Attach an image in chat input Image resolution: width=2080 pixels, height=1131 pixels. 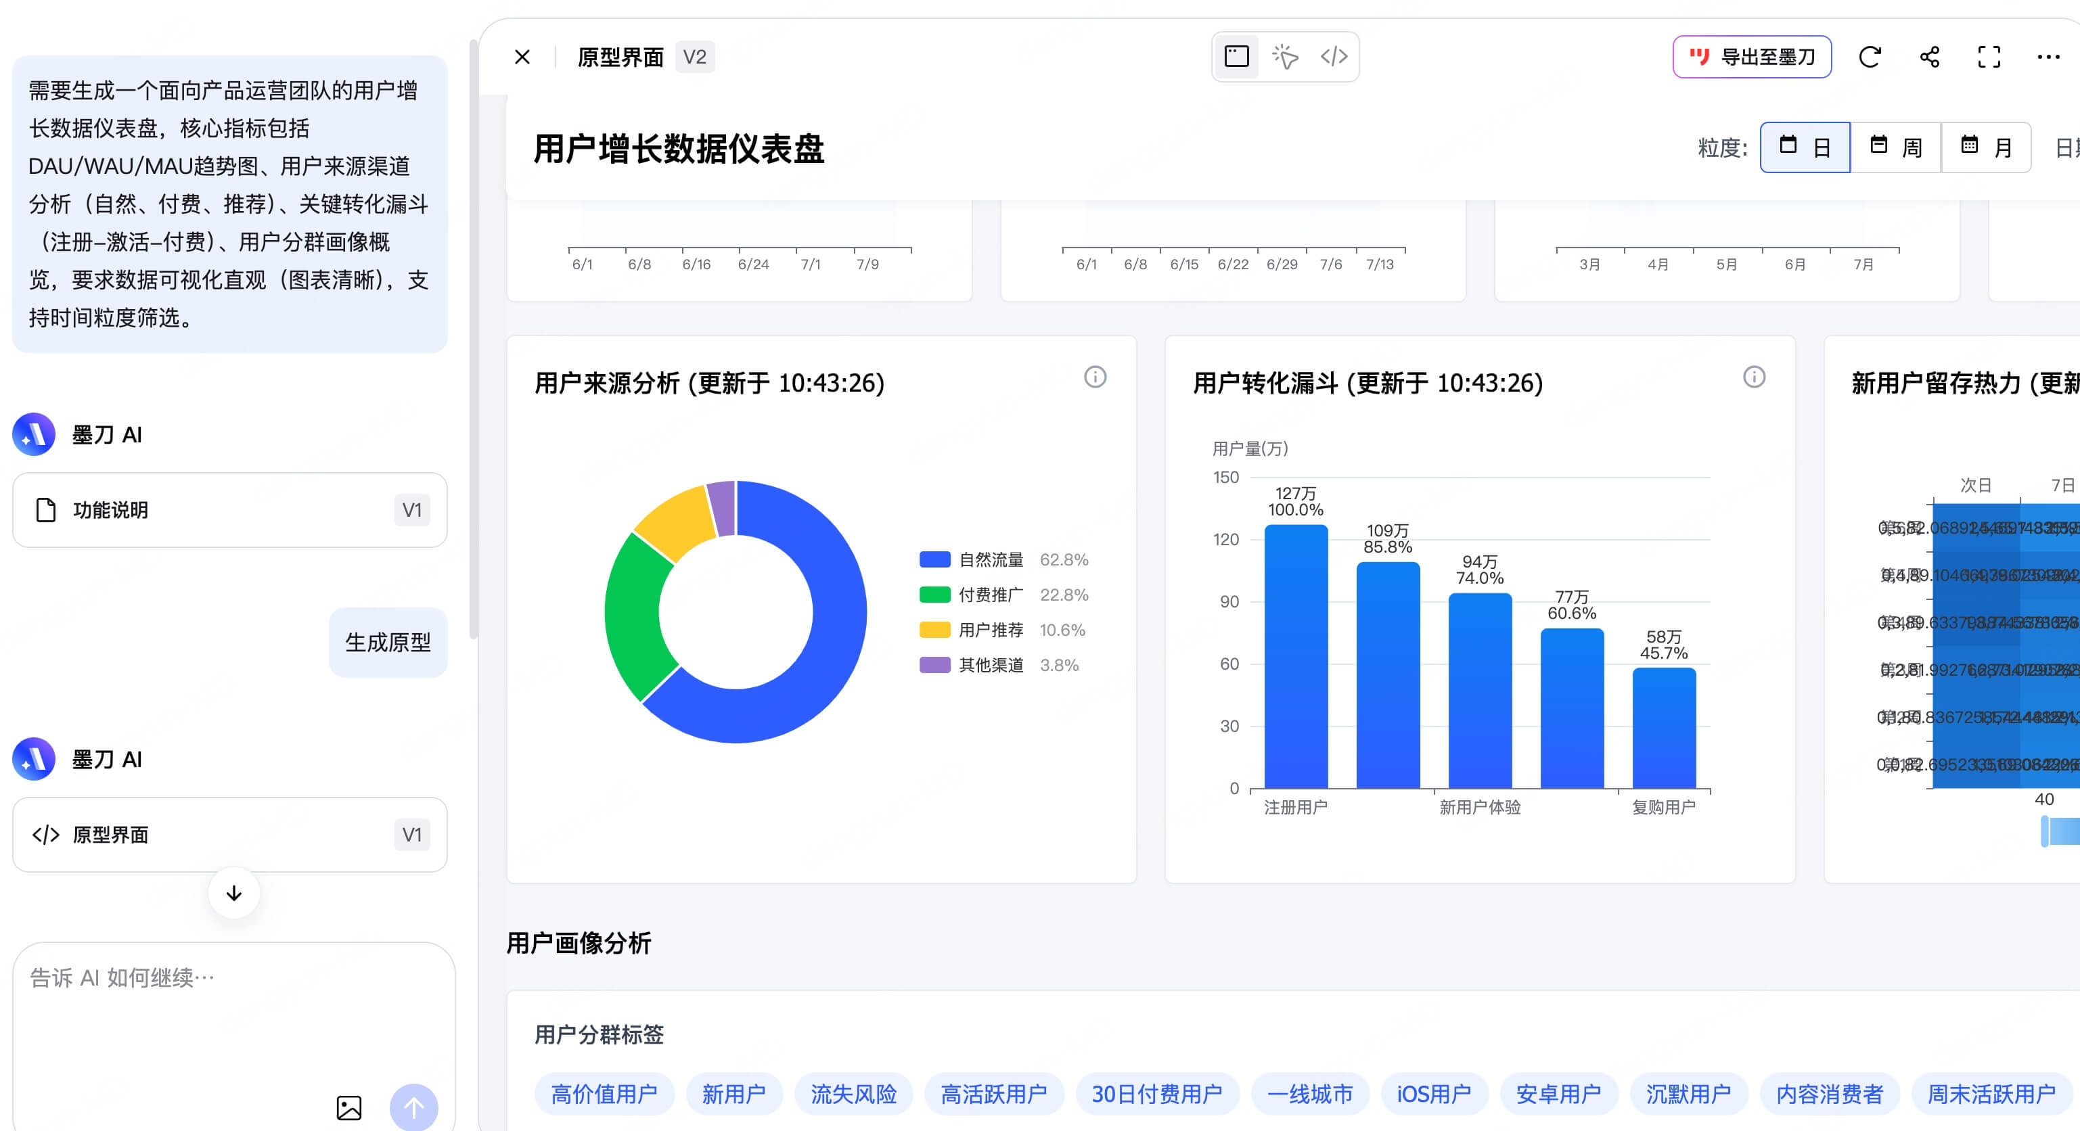click(x=349, y=1107)
